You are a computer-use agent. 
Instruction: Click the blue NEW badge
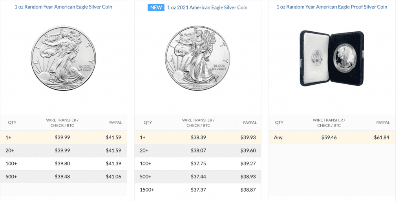(x=156, y=7)
